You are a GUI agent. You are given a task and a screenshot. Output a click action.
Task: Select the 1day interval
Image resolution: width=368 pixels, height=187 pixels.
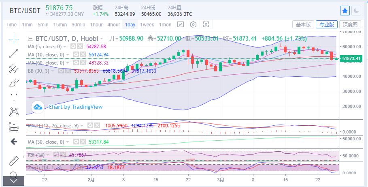point(130,24)
